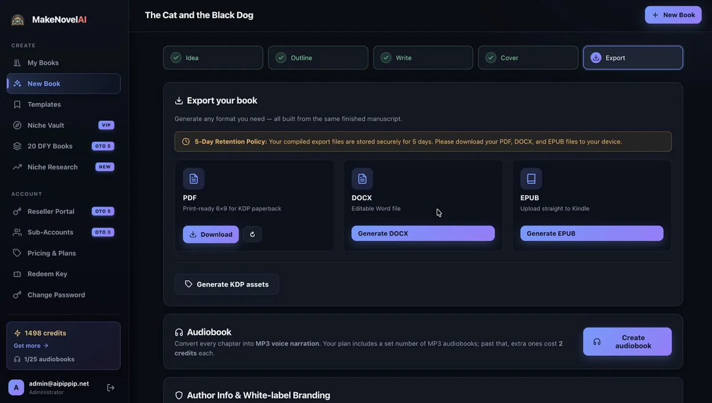
Task: Click the clock icon in the retention notice
Action: click(186, 141)
